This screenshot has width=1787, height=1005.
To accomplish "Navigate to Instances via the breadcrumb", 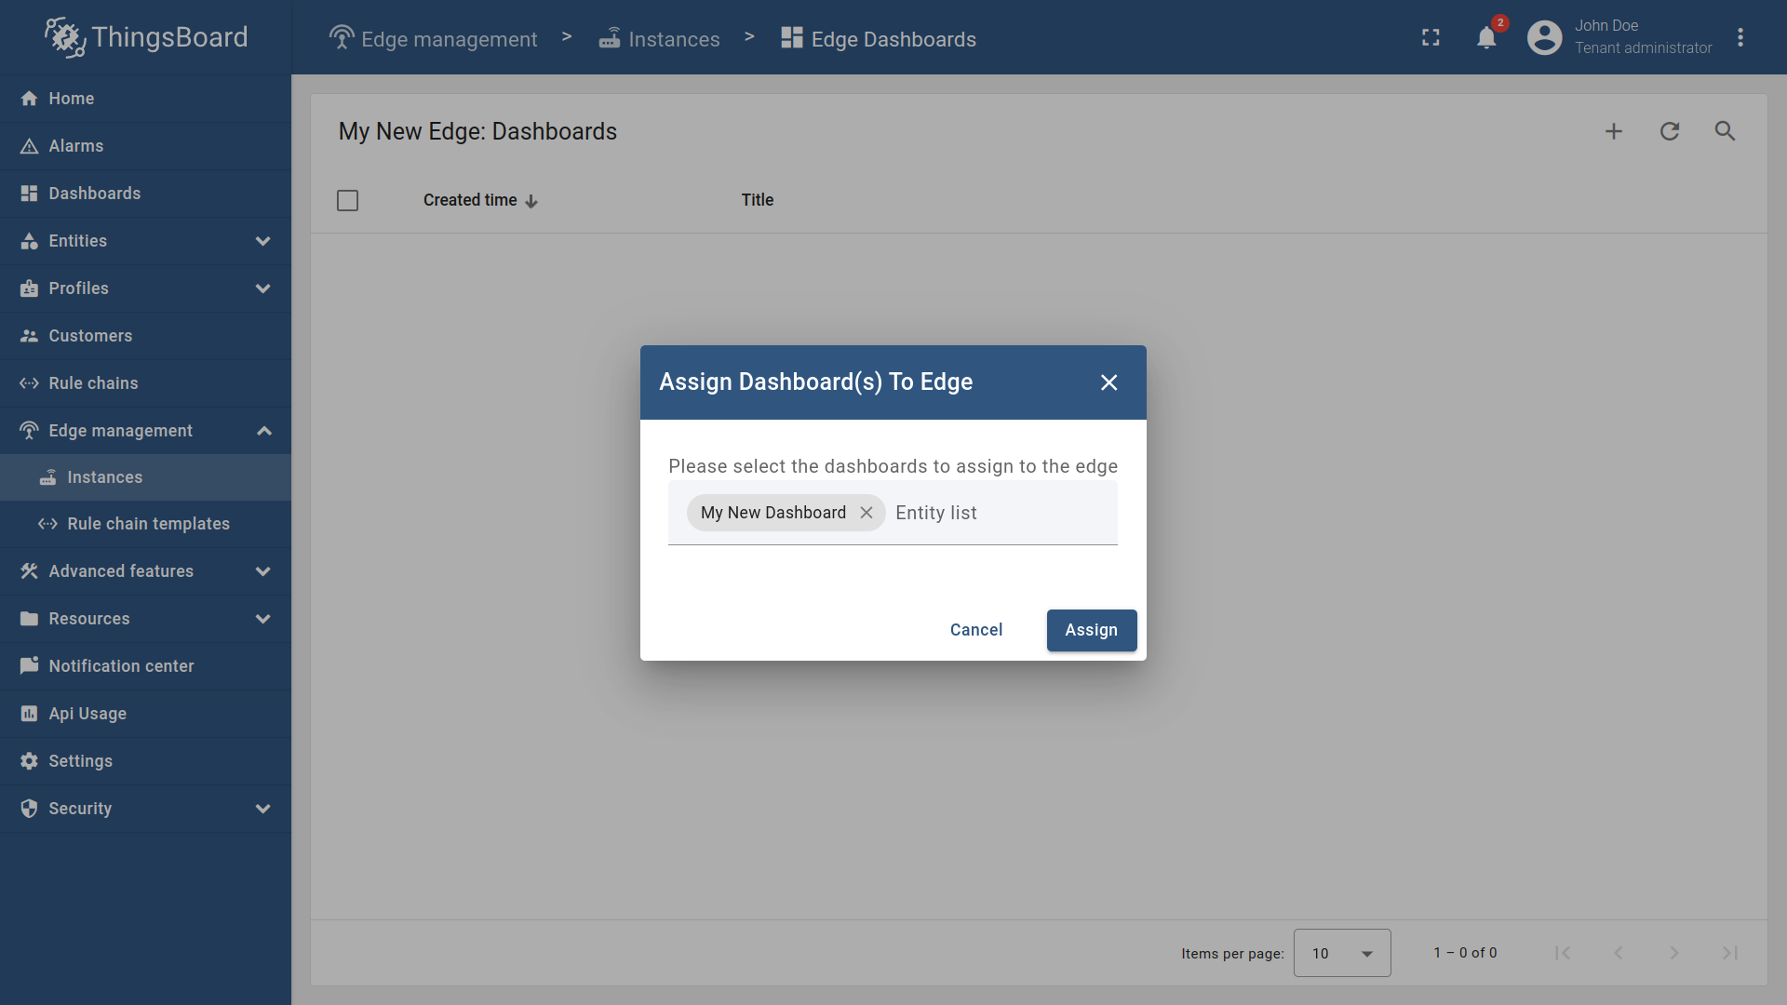I will point(675,39).
